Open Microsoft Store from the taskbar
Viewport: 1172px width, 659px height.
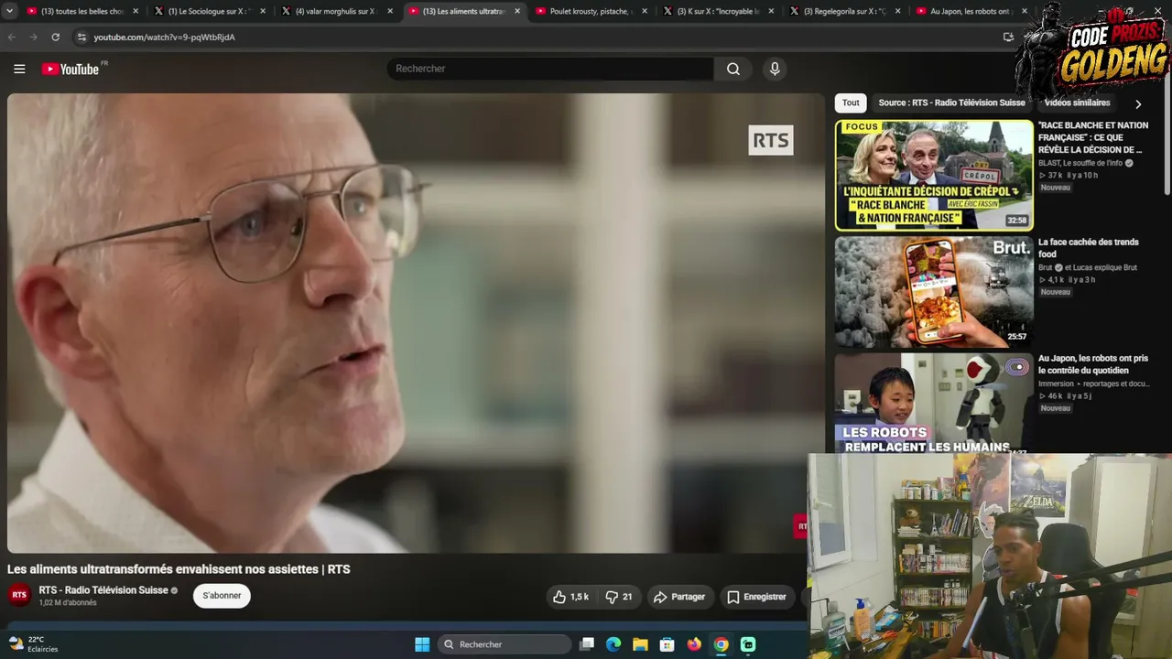(x=667, y=644)
